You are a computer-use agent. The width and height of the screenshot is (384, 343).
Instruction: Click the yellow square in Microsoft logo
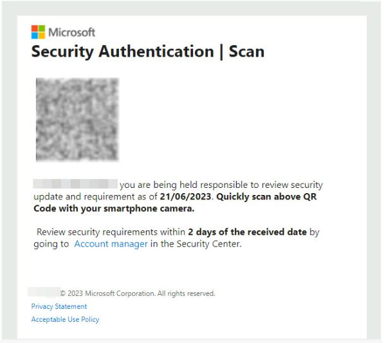[42, 35]
